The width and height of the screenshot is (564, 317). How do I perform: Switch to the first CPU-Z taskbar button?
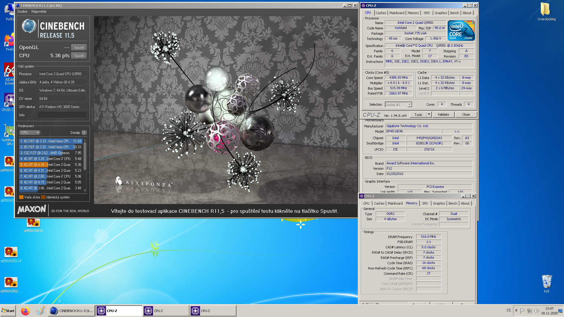point(119,311)
